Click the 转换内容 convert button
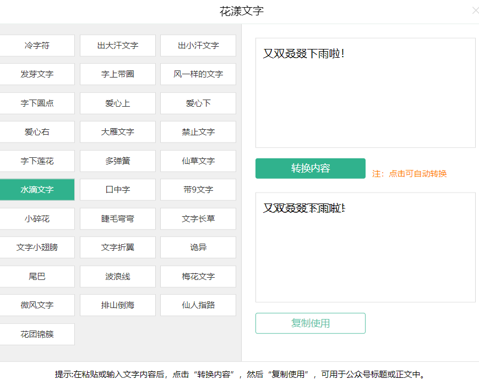This screenshot has width=479, height=385. point(310,168)
